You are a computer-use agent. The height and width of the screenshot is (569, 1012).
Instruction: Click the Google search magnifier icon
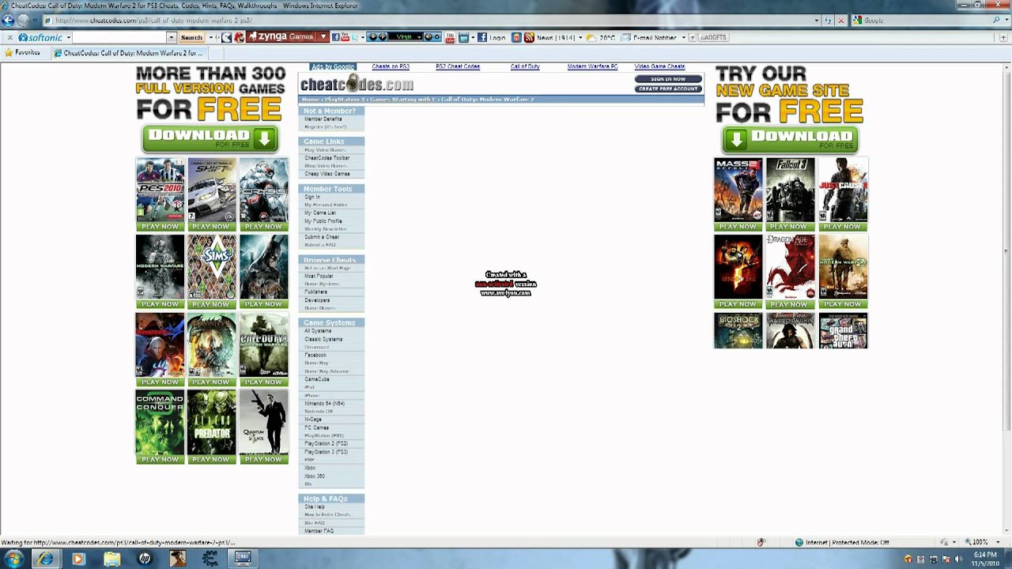click(x=995, y=21)
